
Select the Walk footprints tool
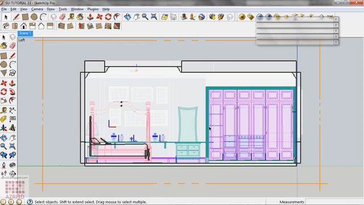coord(4,173)
